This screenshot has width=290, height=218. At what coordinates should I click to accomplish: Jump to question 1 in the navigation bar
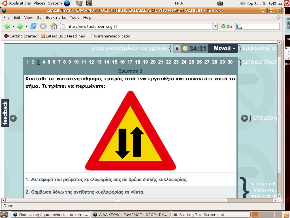27,62
